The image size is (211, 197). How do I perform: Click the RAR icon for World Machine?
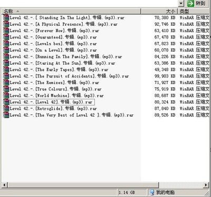coord(6,96)
